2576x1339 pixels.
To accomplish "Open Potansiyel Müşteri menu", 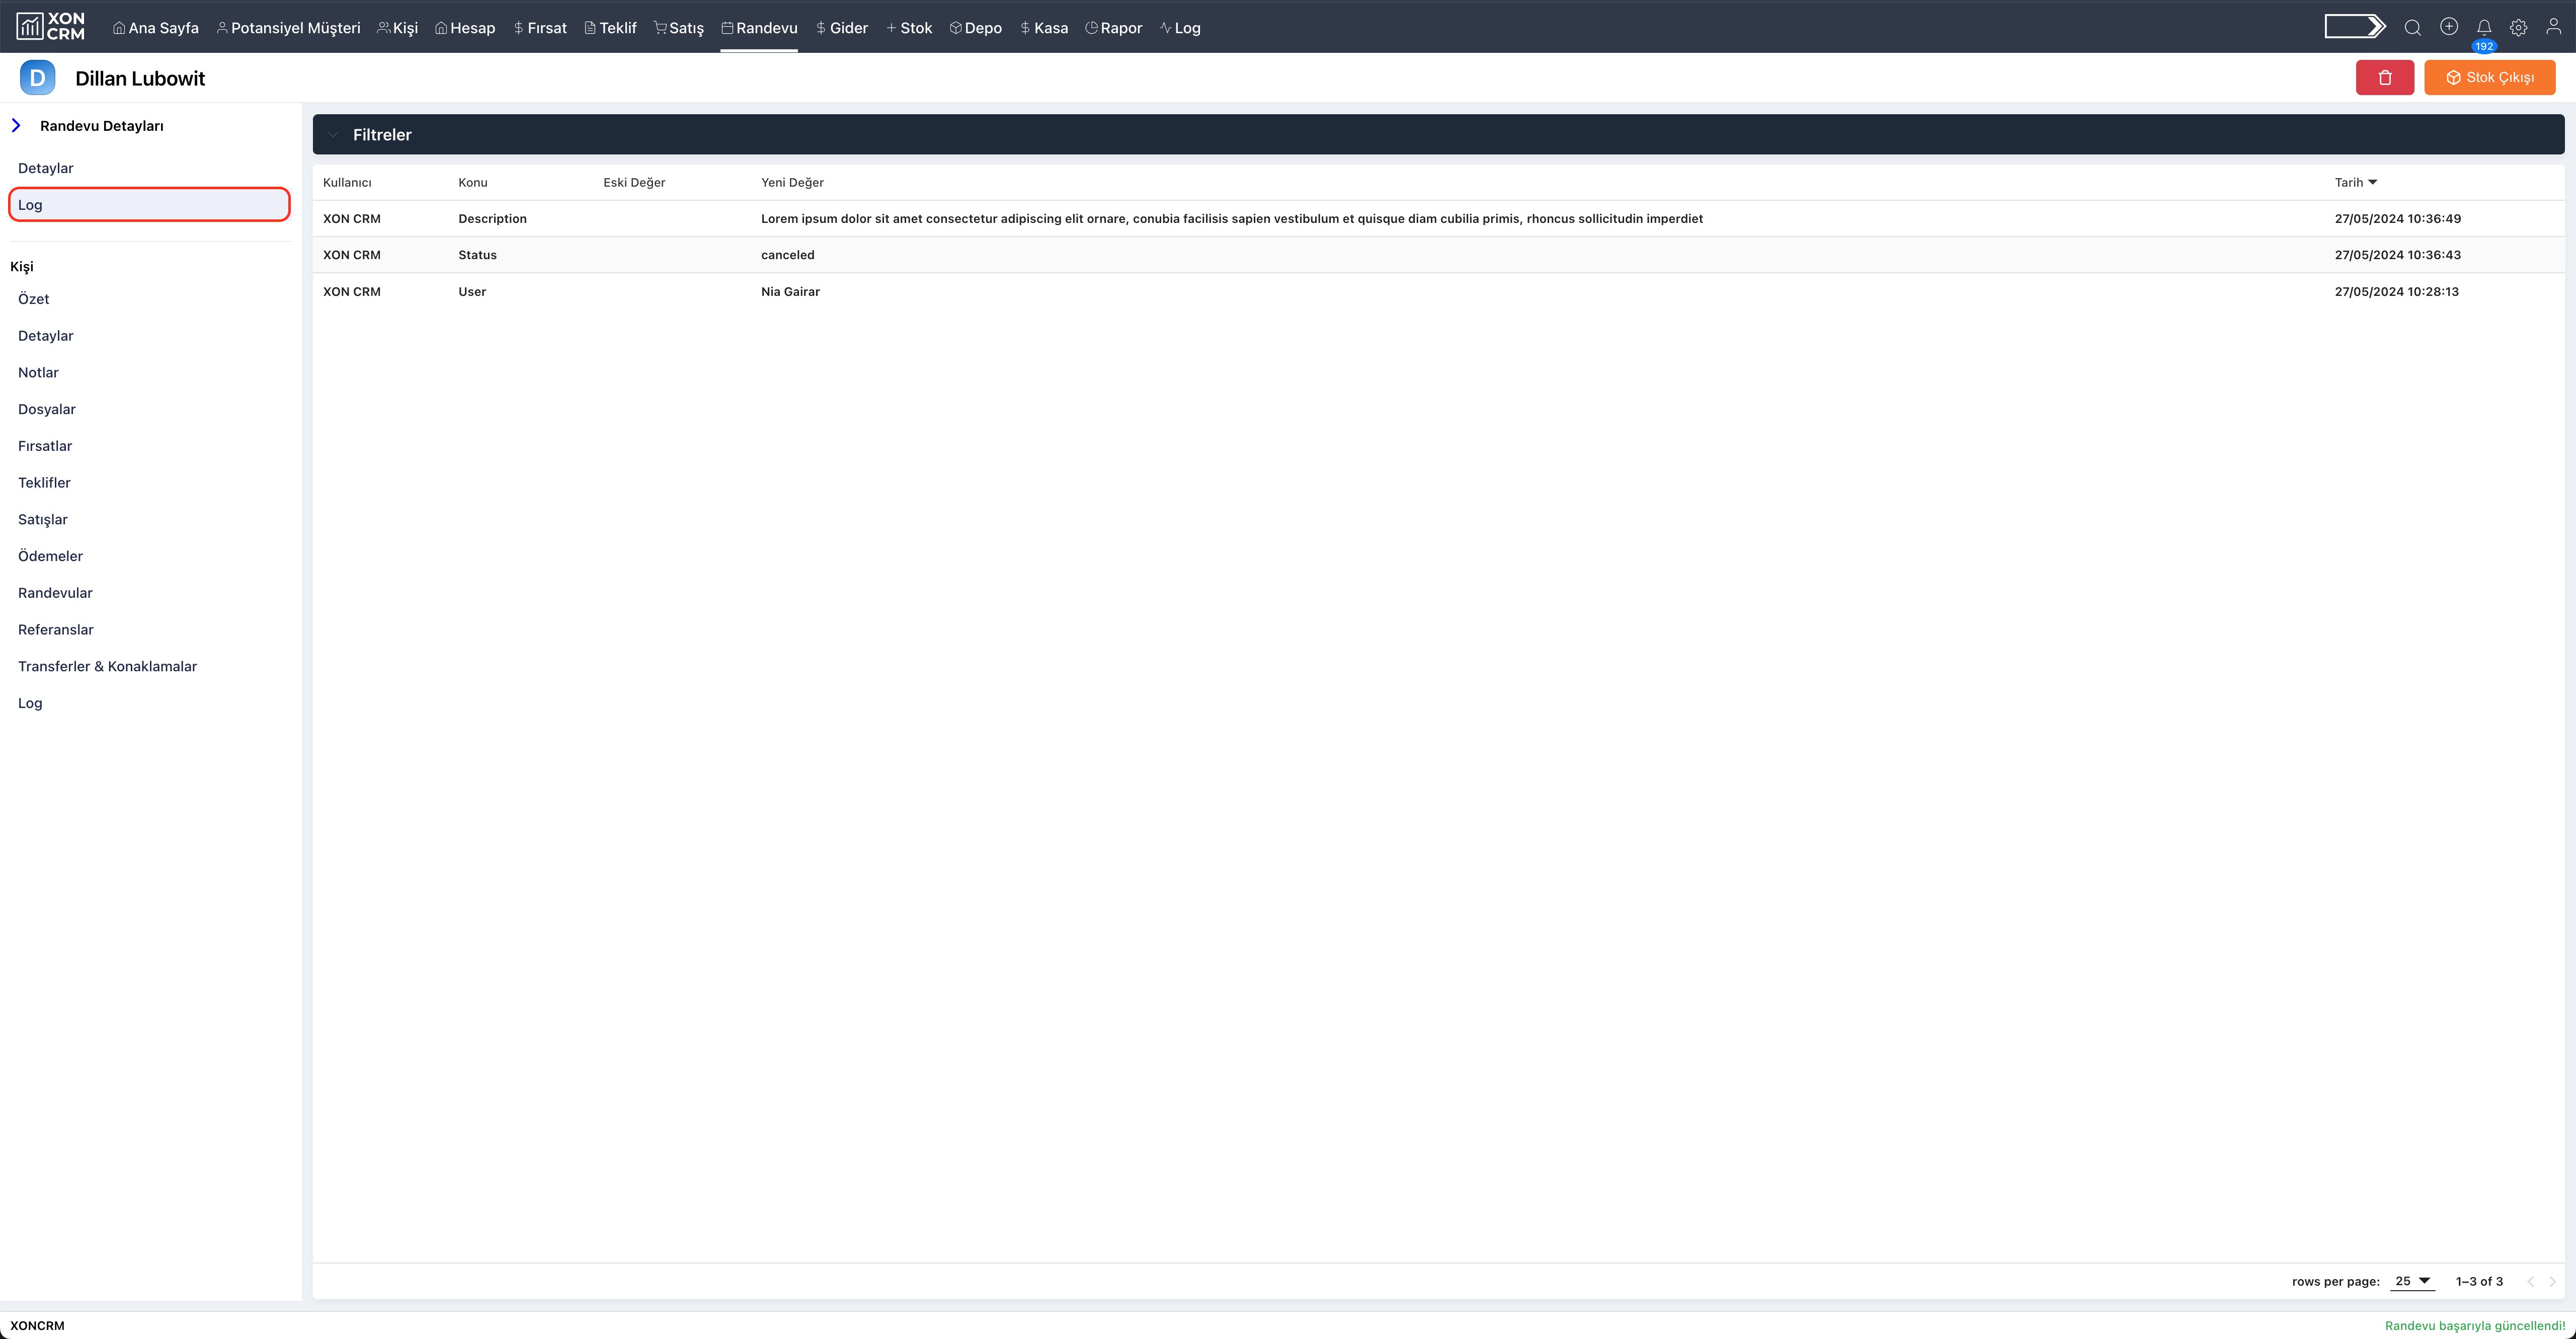I will 288,28.
